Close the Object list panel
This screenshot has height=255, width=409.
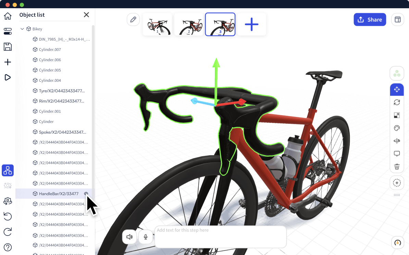[86, 15]
